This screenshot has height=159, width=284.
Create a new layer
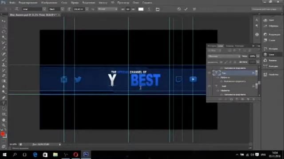point(248,99)
